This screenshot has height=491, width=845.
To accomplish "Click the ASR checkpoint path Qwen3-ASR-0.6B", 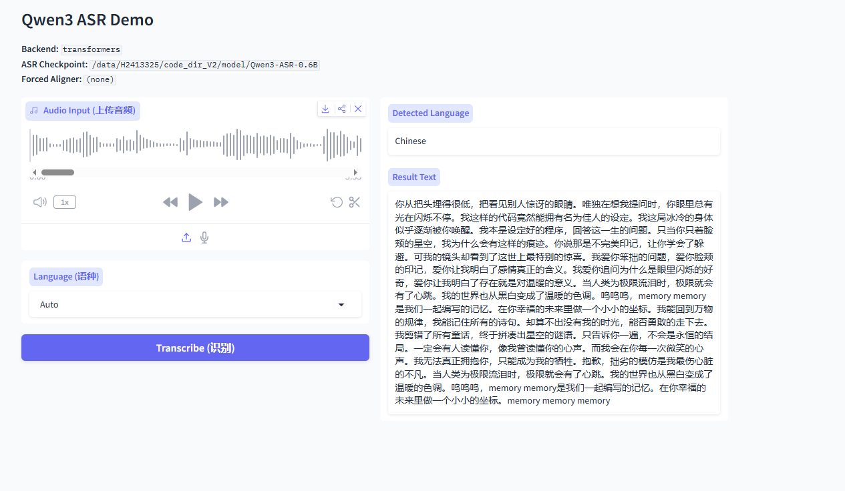I will pyautogui.click(x=205, y=65).
